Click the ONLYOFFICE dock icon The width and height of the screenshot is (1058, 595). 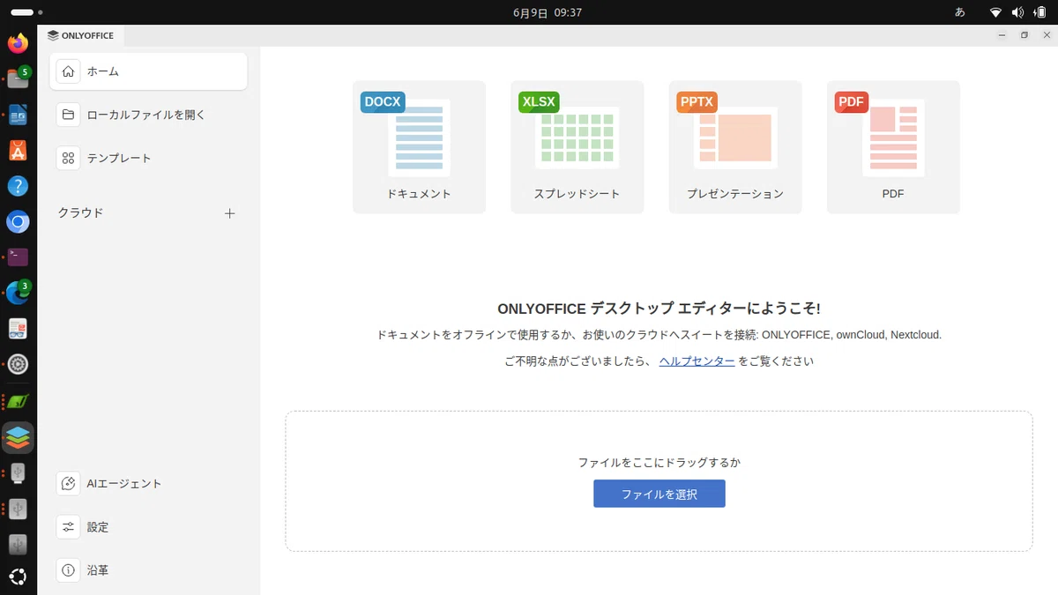(x=18, y=437)
